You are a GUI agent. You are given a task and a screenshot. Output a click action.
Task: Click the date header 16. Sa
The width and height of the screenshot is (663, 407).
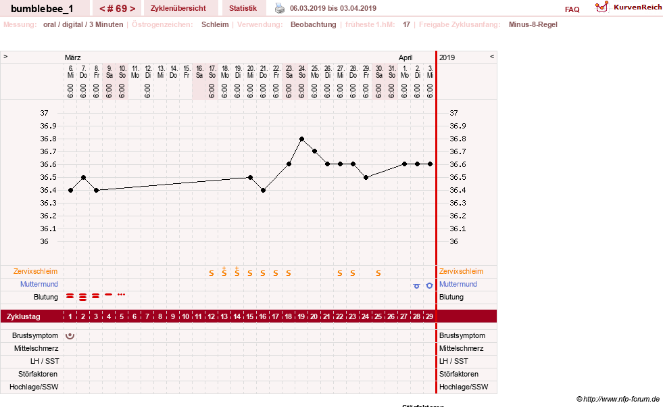[199, 72]
